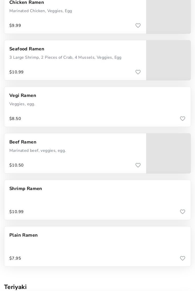The width and height of the screenshot is (195, 291).
Task: Click the $8.50 Vegi Ramen price
Action: coord(15,119)
